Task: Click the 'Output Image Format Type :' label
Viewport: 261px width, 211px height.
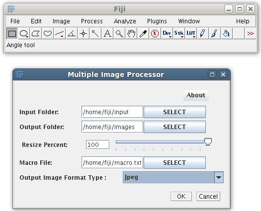Action: [63, 178]
